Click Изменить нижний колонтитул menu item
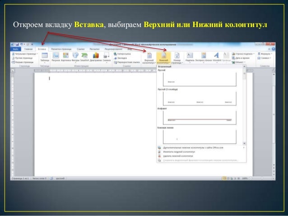This screenshot has height=216, width=288. (x=201, y=152)
